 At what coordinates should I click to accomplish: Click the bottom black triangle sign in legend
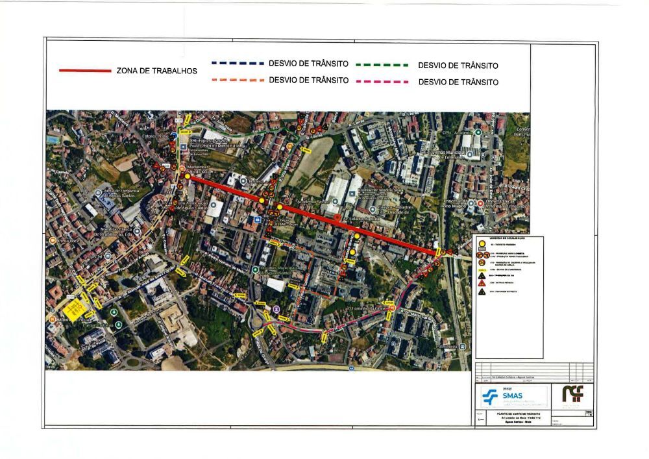tap(482, 292)
